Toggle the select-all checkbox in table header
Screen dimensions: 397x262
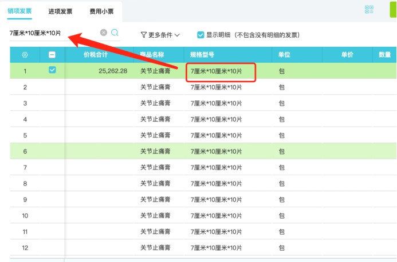pos(52,55)
